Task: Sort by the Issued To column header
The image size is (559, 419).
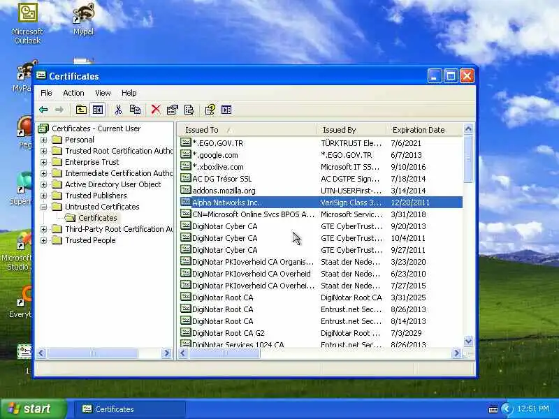Action: click(247, 130)
